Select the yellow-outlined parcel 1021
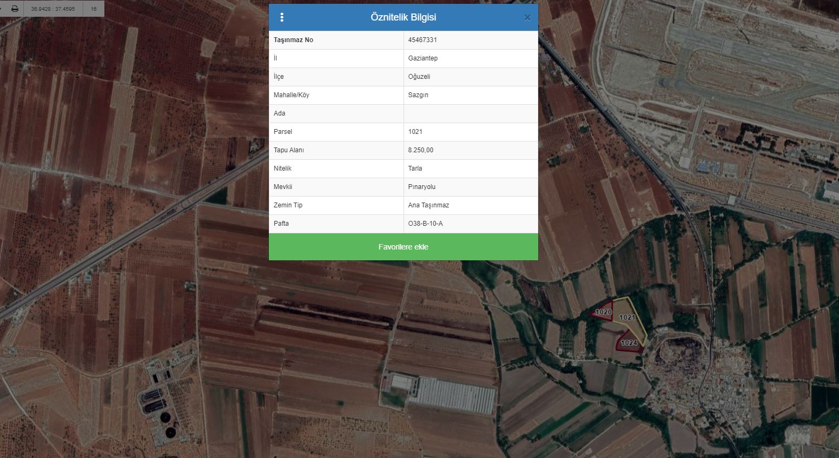 coord(627,318)
